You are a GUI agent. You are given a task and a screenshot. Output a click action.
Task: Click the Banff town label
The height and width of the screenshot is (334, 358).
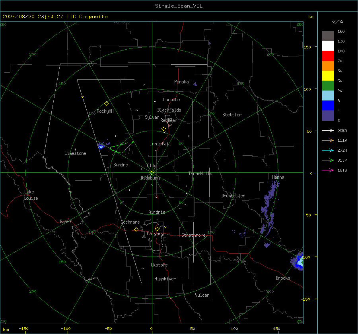coord(66,221)
